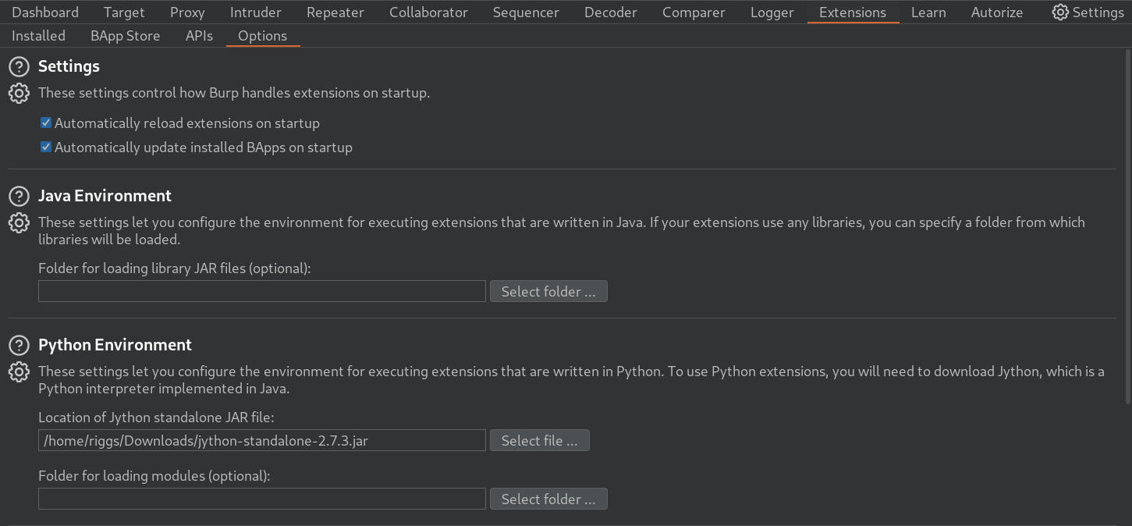Show the Installed extensions sub-tab
This screenshot has width=1132, height=526.
(x=38, y=36)
